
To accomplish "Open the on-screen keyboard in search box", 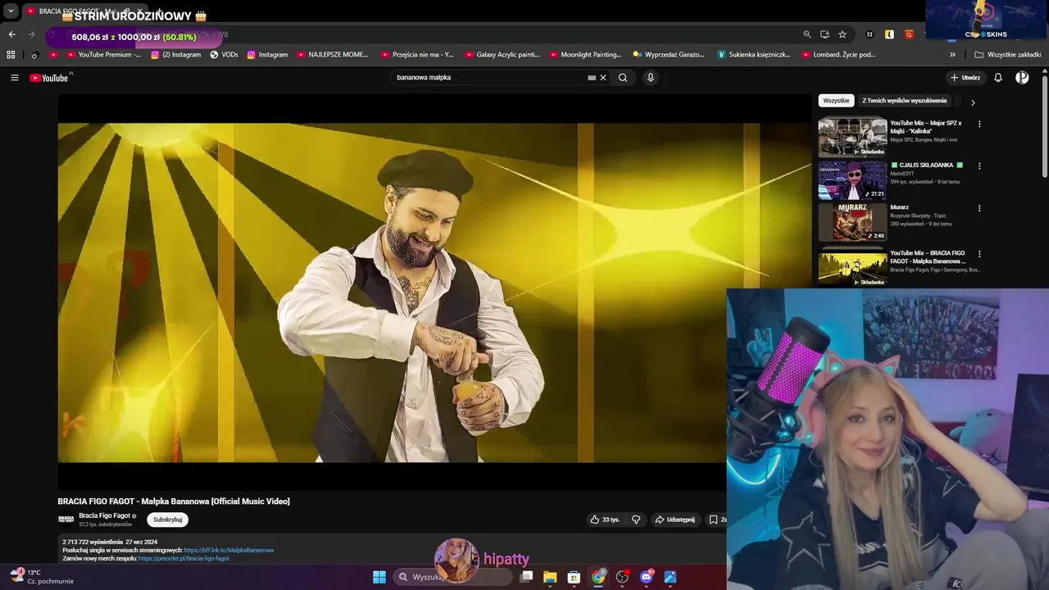I will tap(592, 78).
